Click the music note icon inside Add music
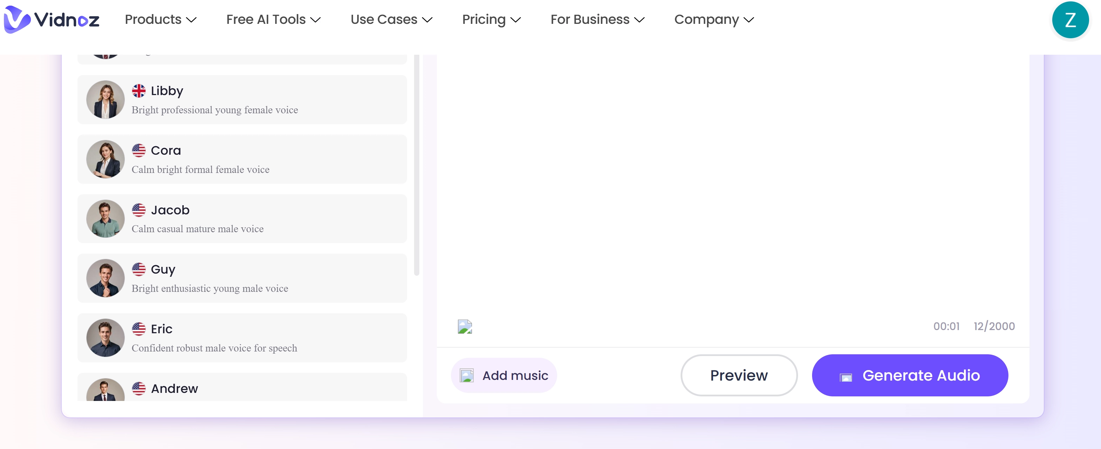This screenshot has width=1101, height=449. pos(467,375)
